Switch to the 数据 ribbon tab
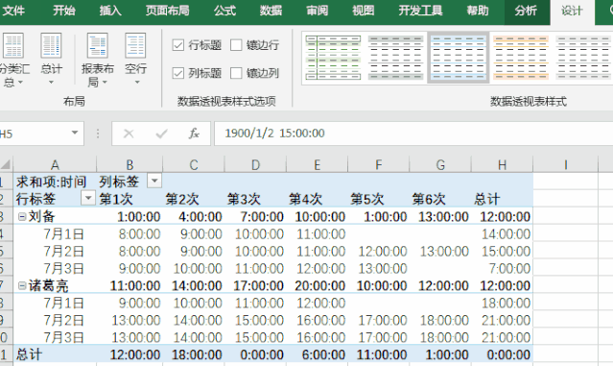Screen dimensions: 613x366 271,11
